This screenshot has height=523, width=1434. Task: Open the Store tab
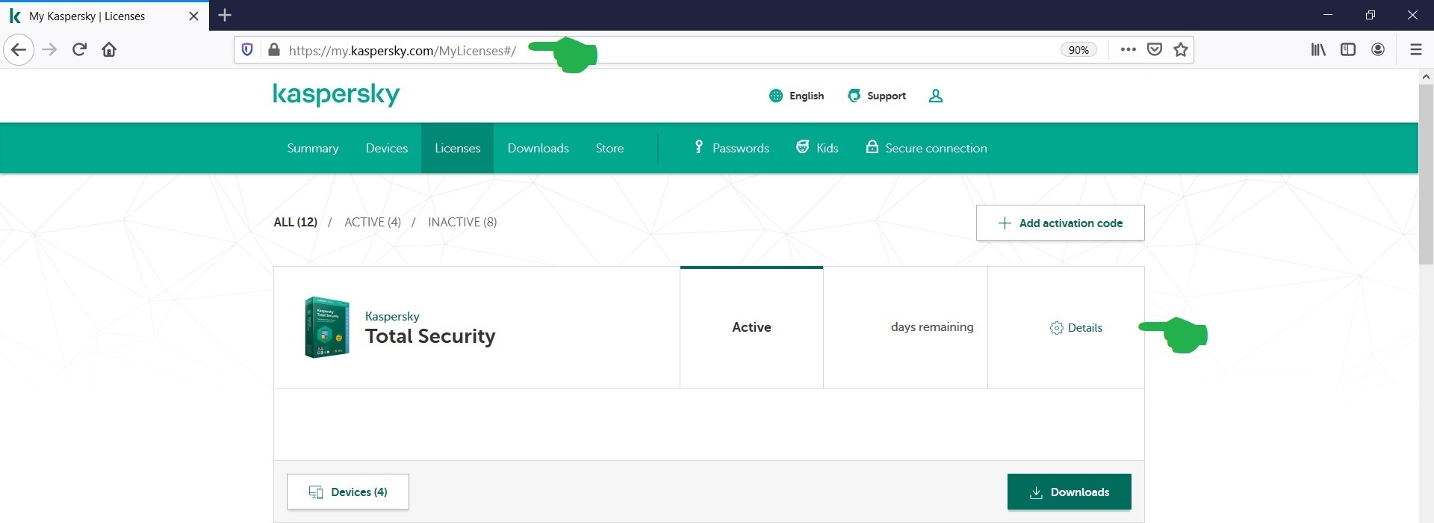point(609,148)
